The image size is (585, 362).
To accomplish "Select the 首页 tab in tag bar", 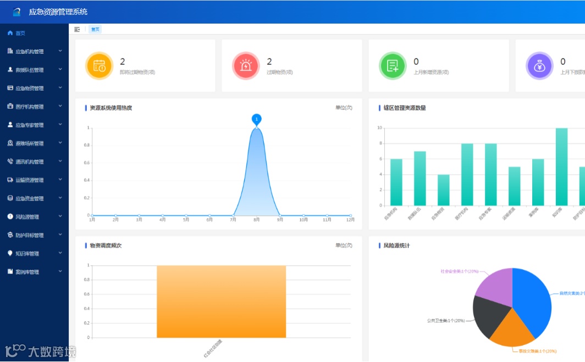I will (95, 30).
